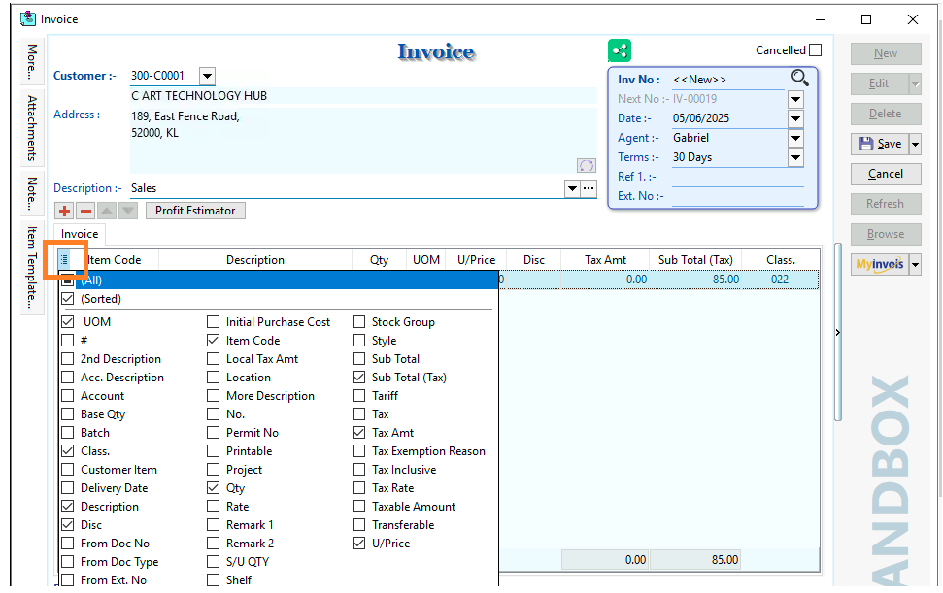Screen dimensions: 943x593
Task: Check the 2nd Description column option
Action: 68,359
